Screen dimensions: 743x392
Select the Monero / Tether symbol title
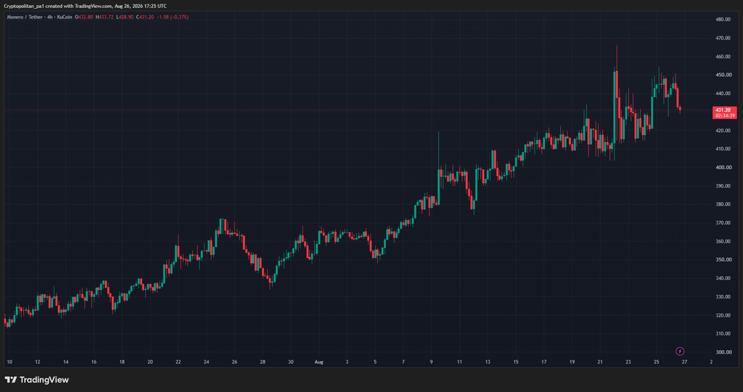23,17
